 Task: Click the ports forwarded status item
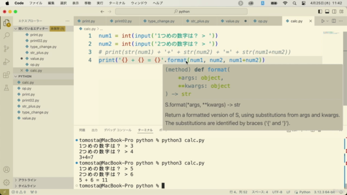click(x=34, y=192)
